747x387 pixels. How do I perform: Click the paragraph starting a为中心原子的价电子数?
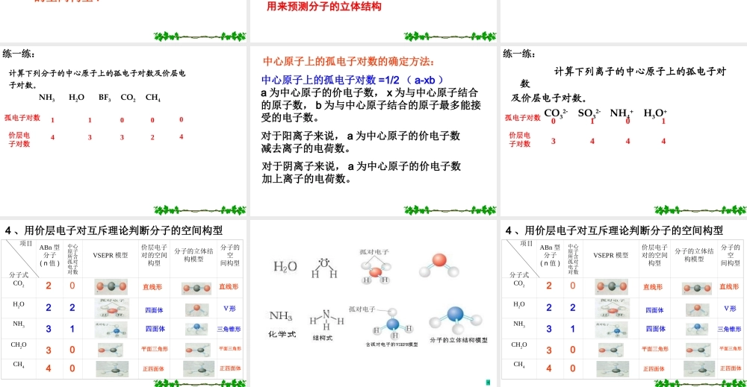371,104
